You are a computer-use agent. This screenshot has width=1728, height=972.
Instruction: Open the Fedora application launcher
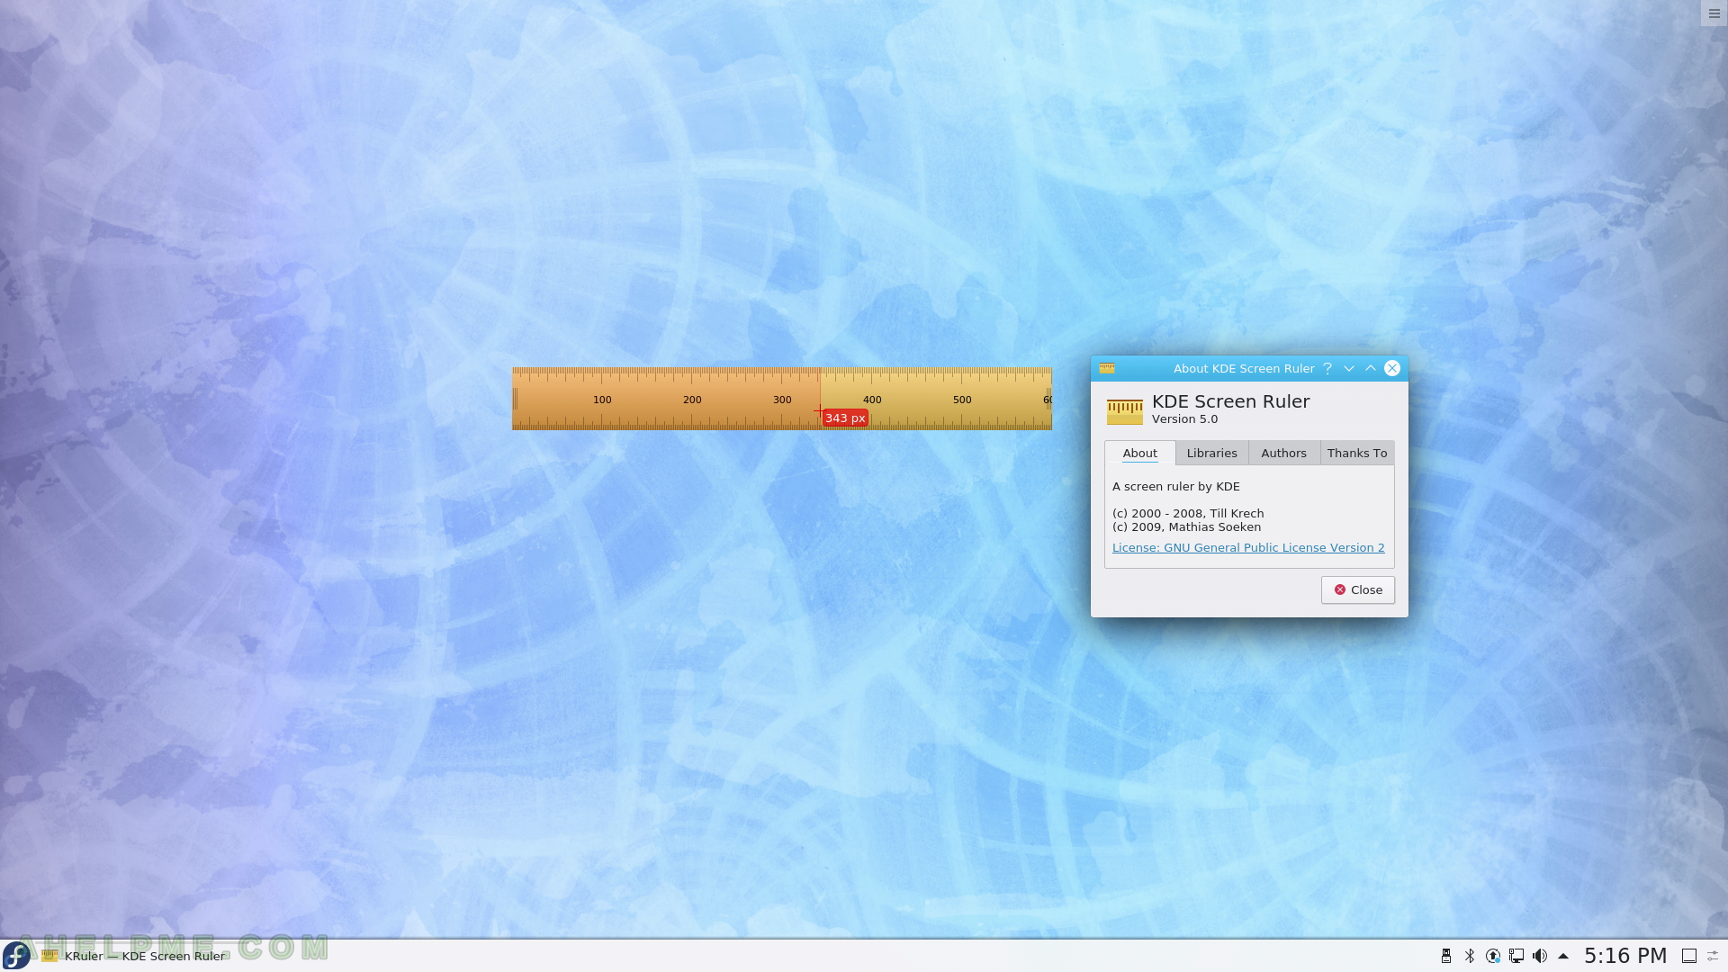click(16, 956)
